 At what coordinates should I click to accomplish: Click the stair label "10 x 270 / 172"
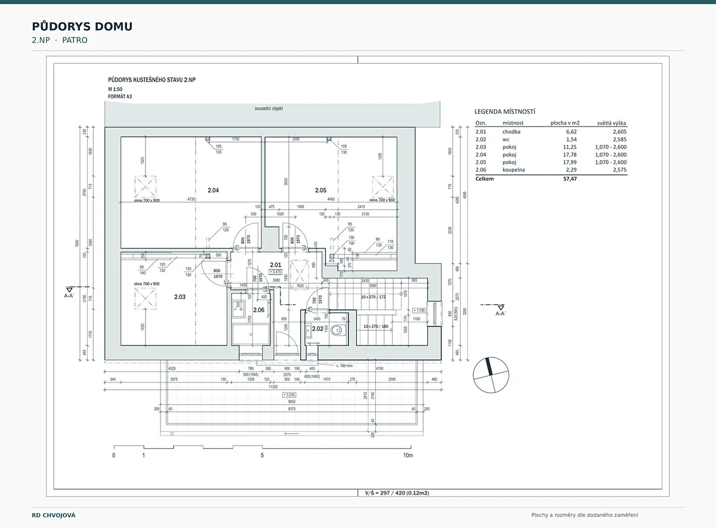pyautogui.click(x=374, y=297)
